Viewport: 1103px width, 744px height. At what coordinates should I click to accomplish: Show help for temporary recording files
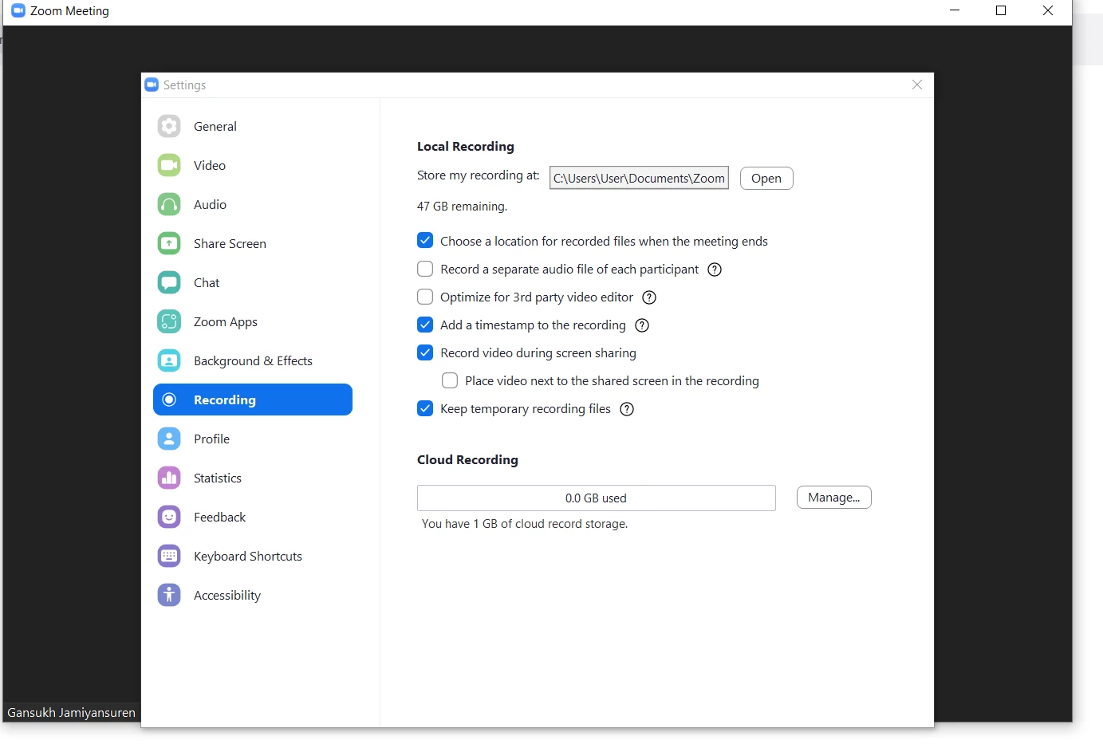click(x=627, y=409)
